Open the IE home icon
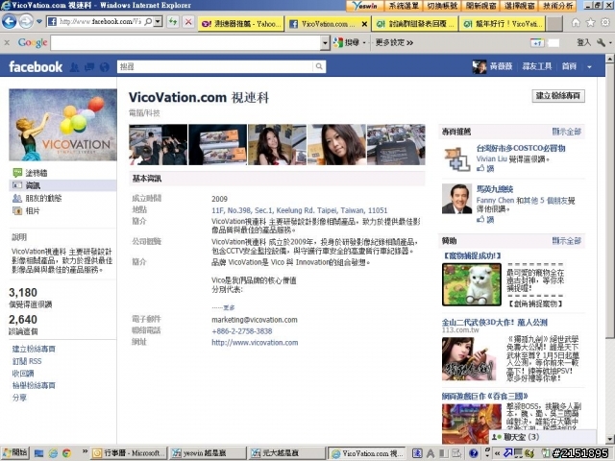The width and height of the screenshot is (615, 461). [576, 23]
